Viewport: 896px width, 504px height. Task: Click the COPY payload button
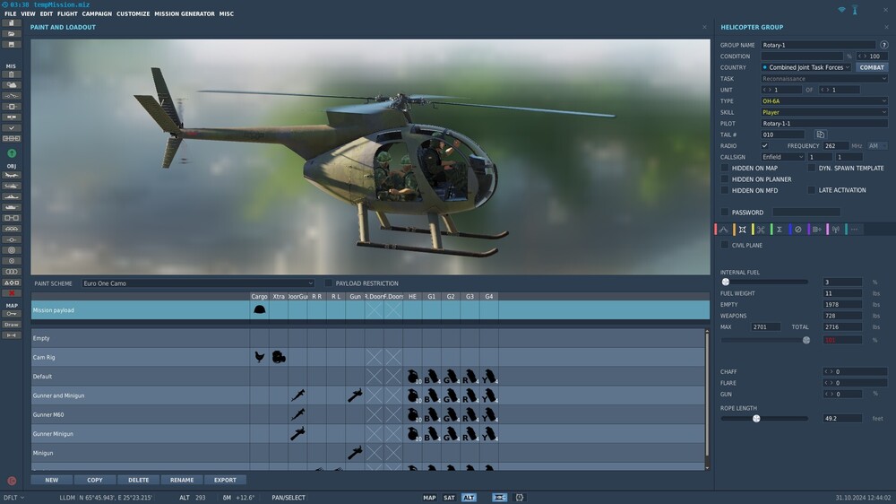[x=95, y=480]
